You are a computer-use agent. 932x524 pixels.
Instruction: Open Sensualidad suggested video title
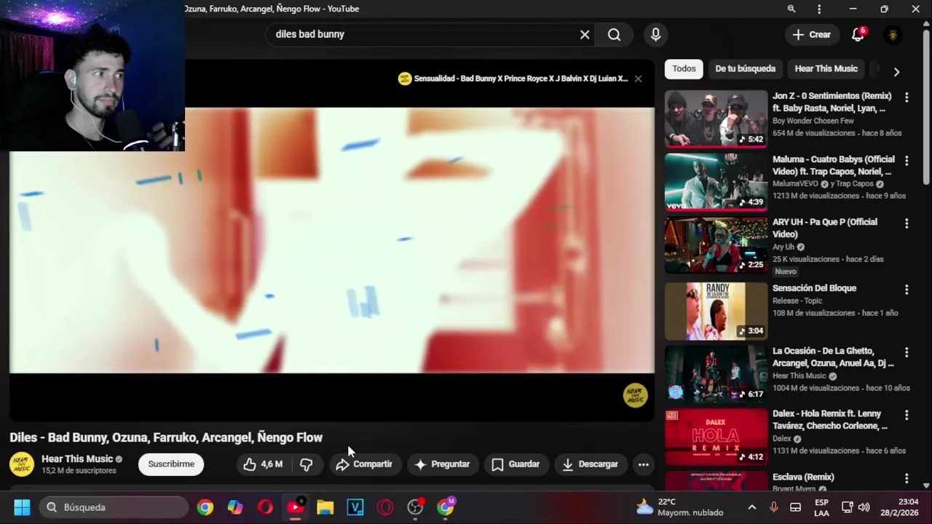(x=521, y=79)
